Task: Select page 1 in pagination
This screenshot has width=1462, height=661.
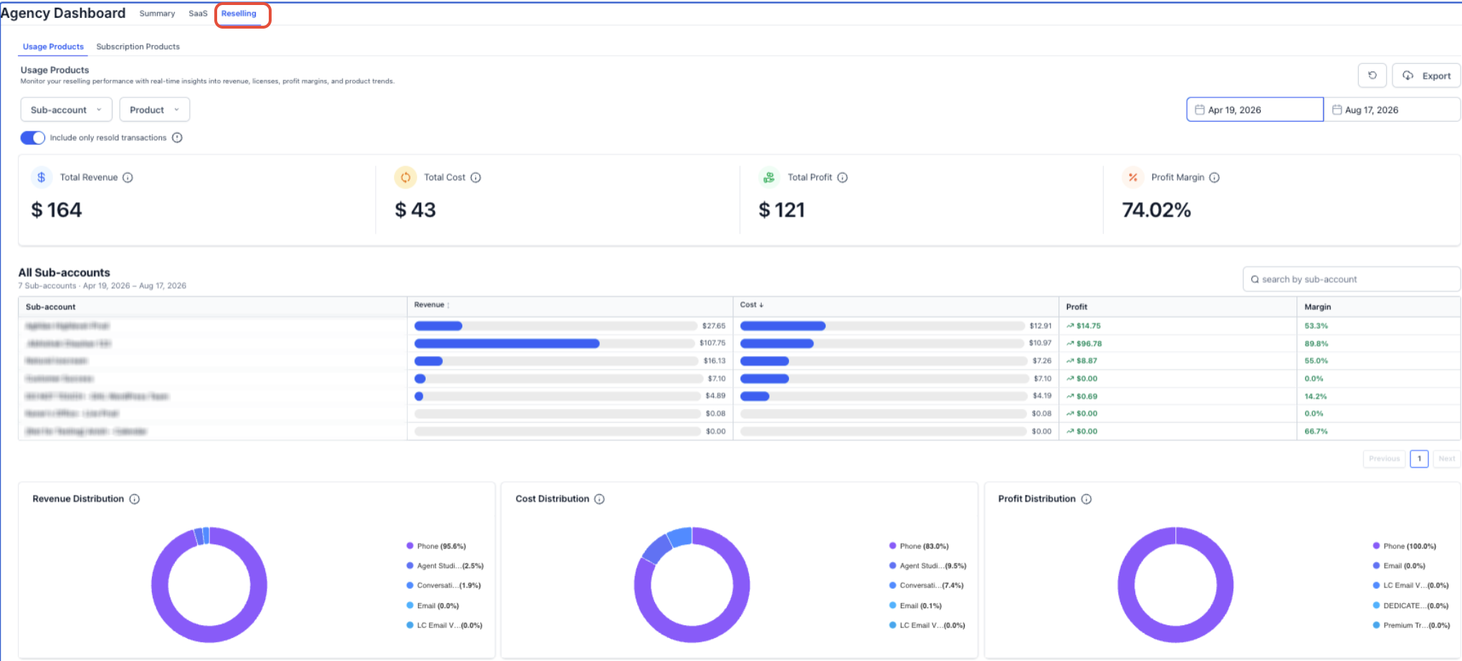Action: (1419, 459)
